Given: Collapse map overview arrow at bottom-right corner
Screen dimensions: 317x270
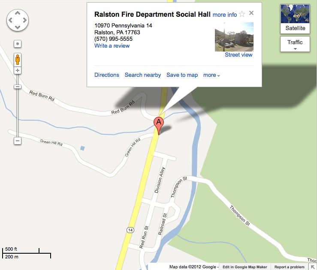Looking at the screenshot, I should (x=313, y=267).
